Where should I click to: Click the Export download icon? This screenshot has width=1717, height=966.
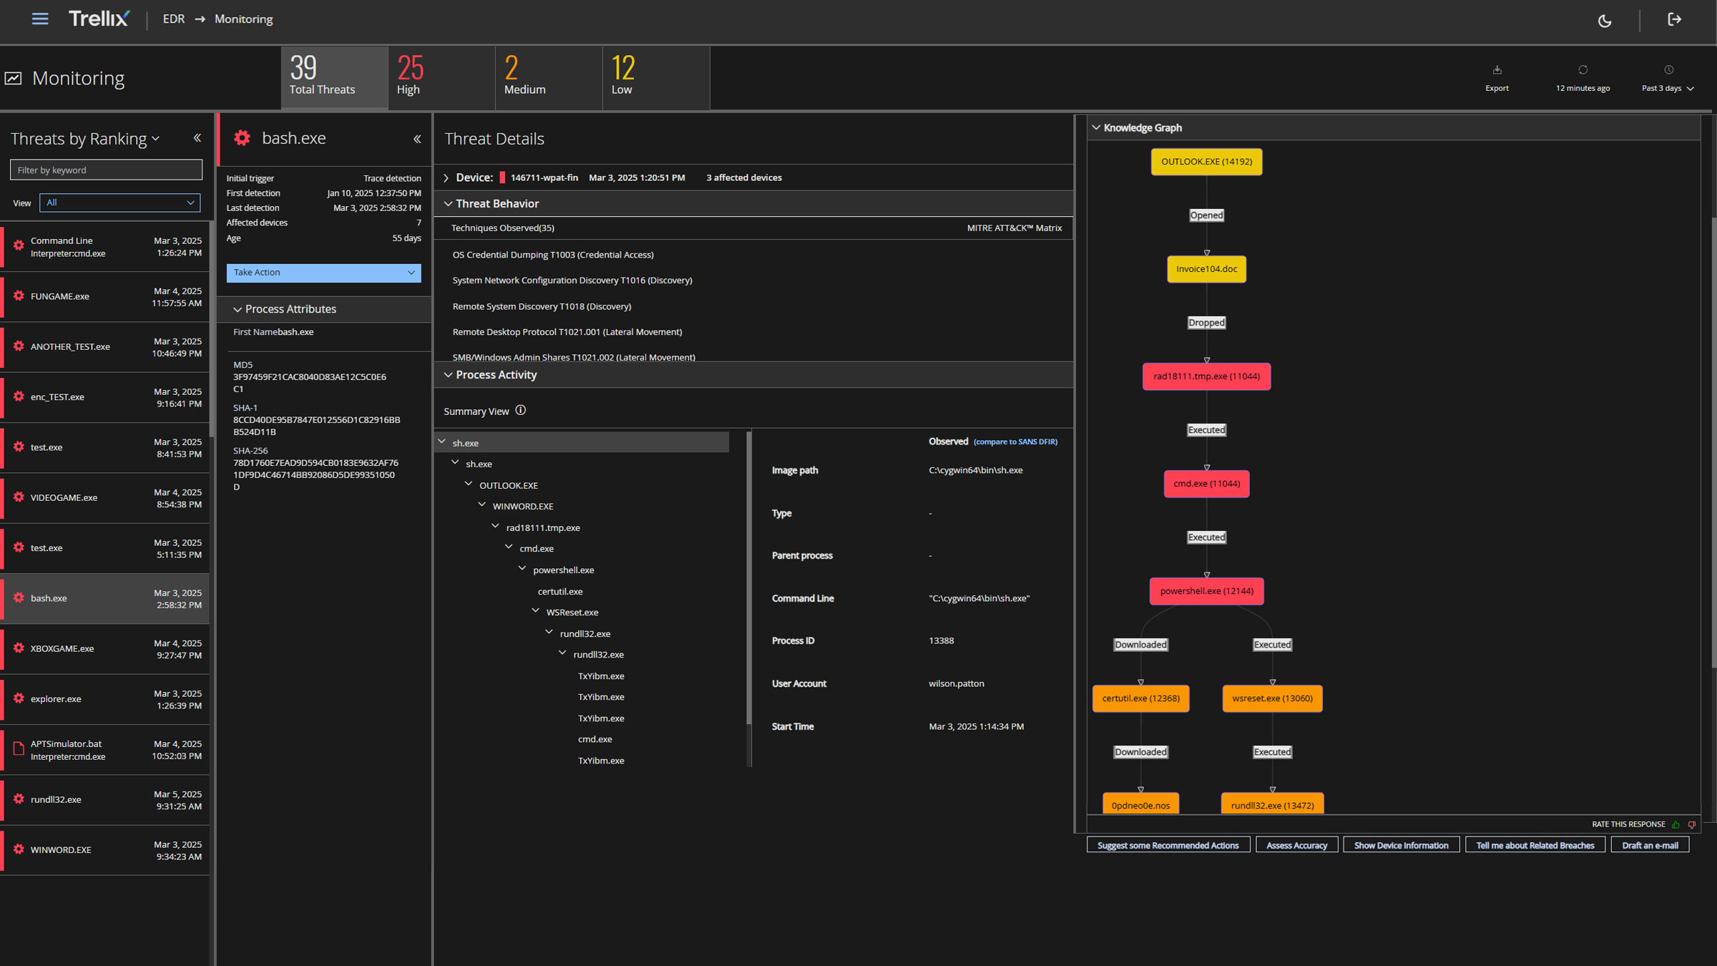(x=1497, y=70)
